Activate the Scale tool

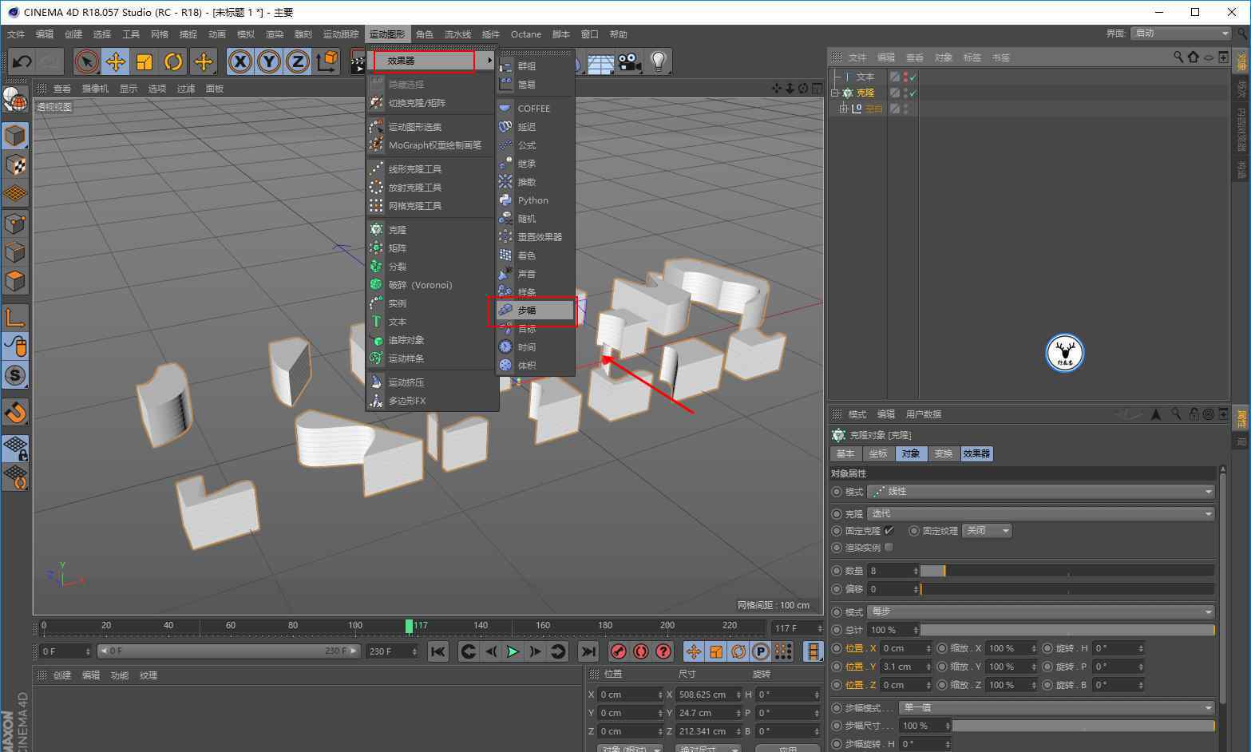click(x=144, y=61)
